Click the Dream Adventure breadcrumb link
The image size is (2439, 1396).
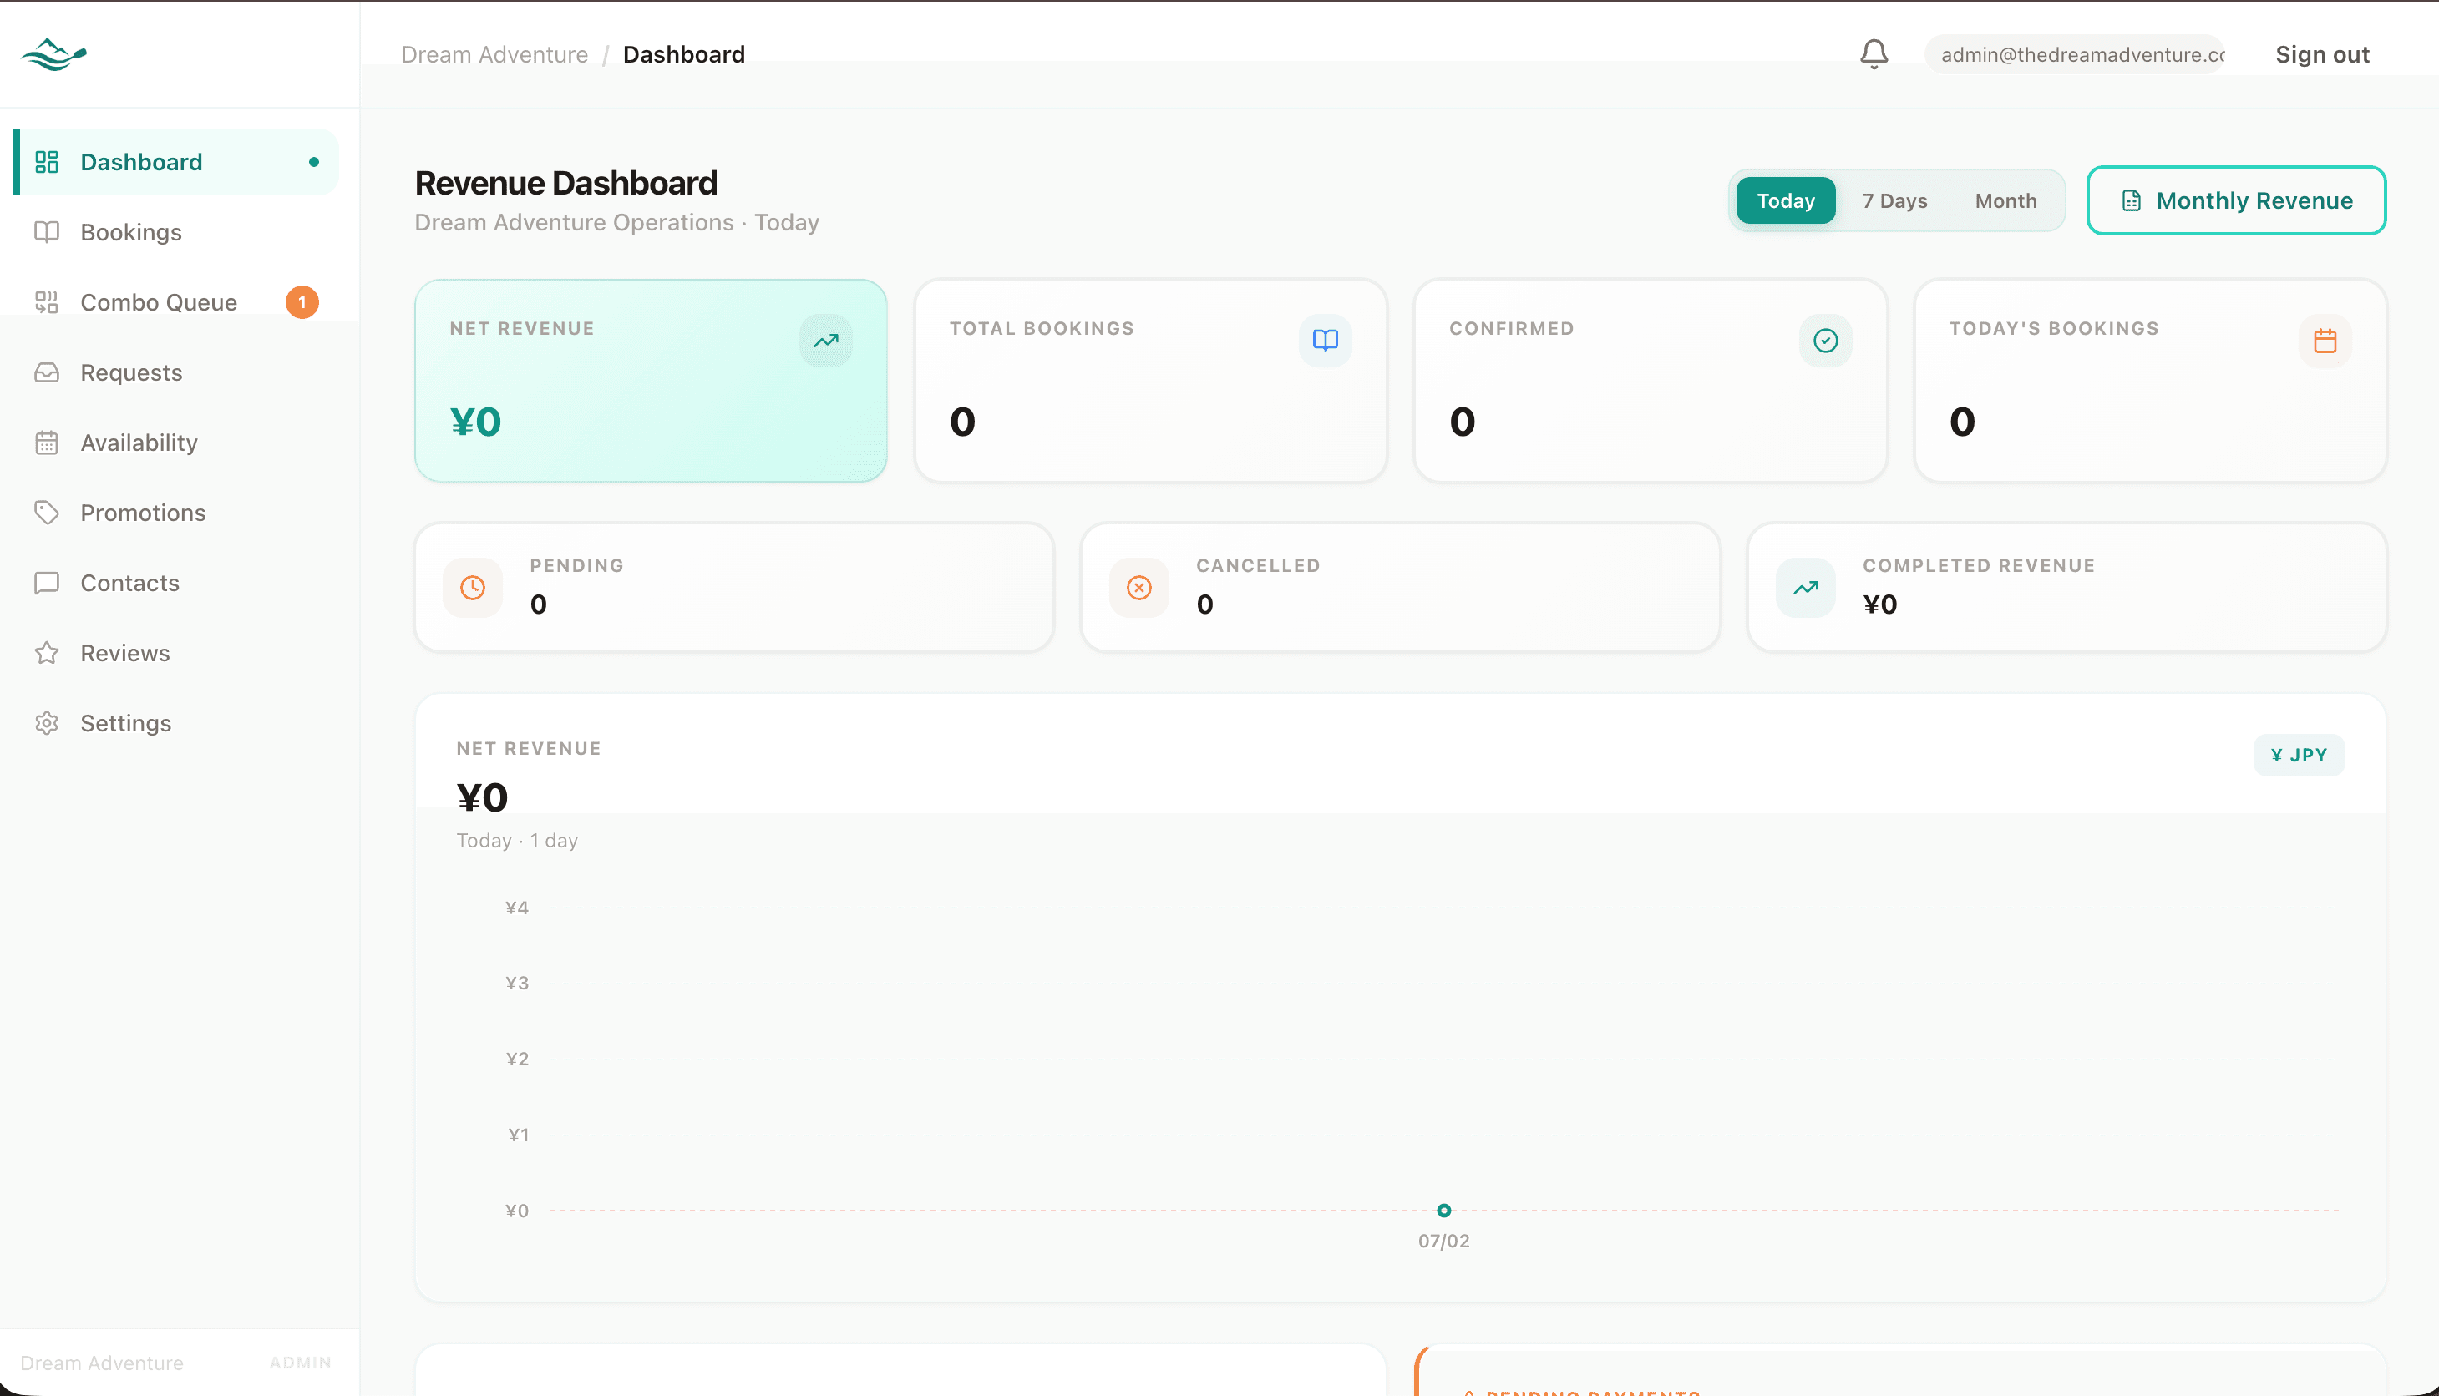point(494,54)
